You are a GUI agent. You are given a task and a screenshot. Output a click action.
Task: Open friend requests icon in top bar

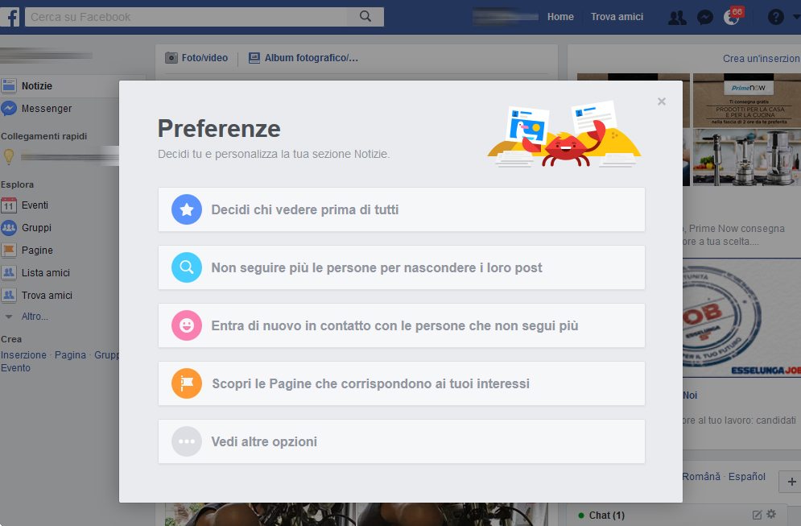coord(677,18)
